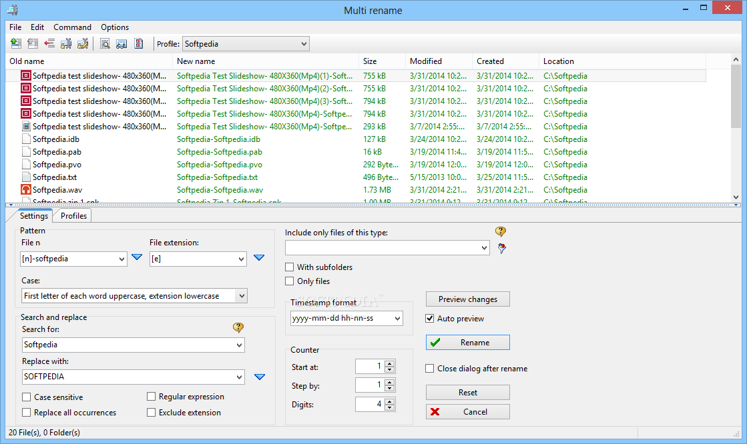Click video icon of row renamed (Mp4)(2)-Soft

pos(26,89)
